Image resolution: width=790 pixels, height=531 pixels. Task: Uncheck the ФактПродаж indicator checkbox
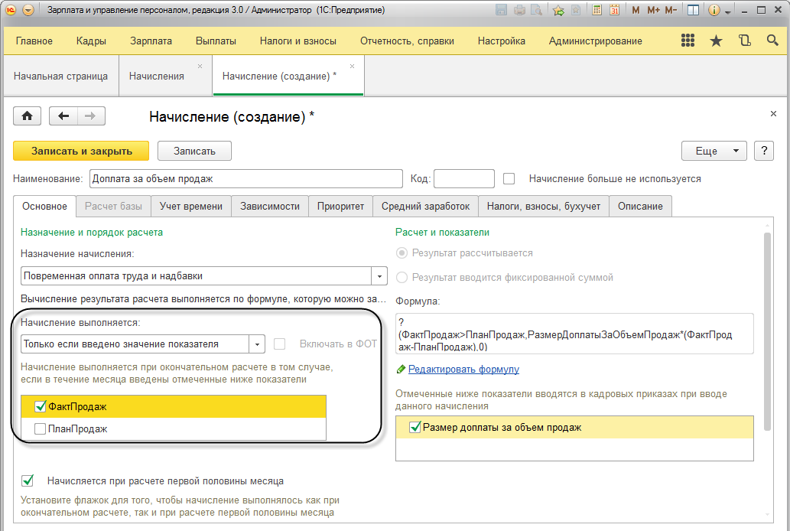[x=41, y=406]
